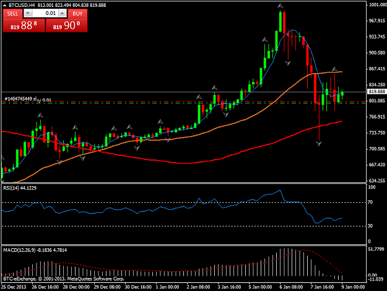Increase lot volume with up arrow
This screenshot has height=291, width=387.
click(x=63, y=14)
